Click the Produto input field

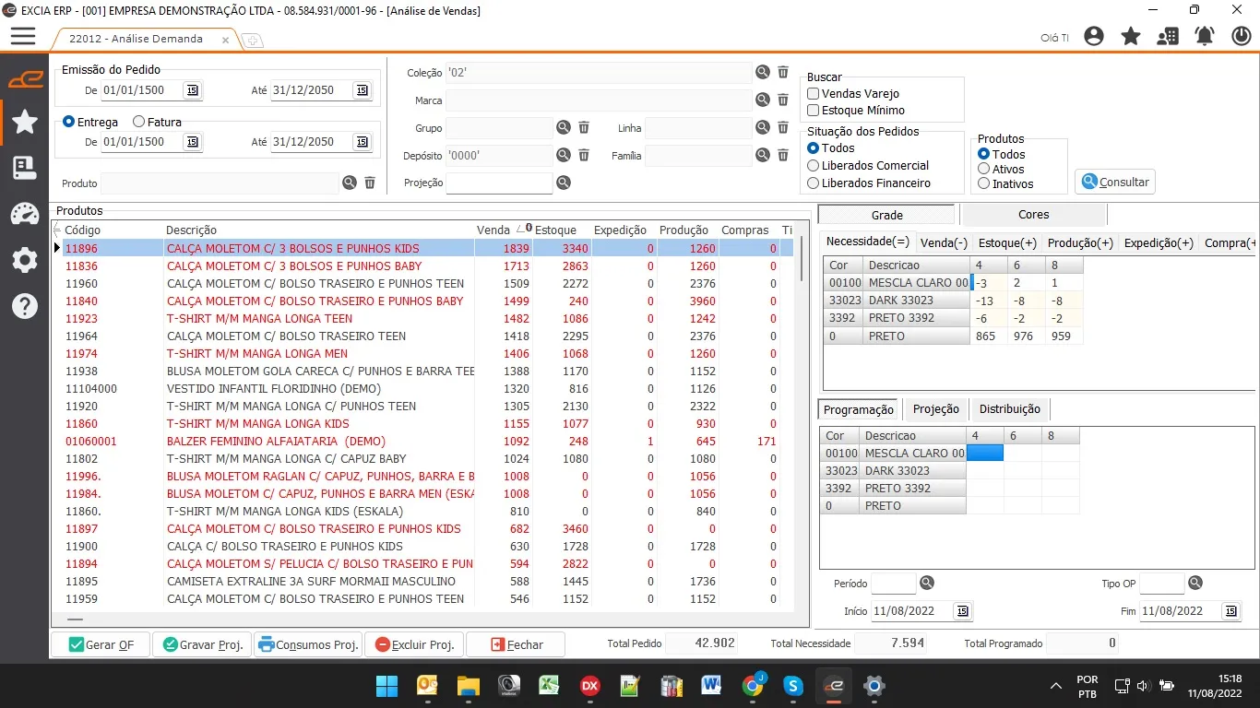tap(220, 183)
